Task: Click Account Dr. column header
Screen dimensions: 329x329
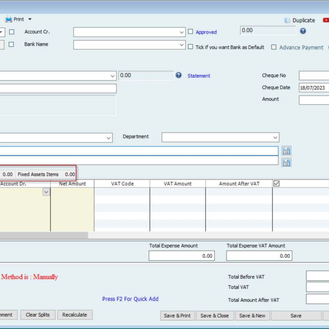Action: (25, 184)
